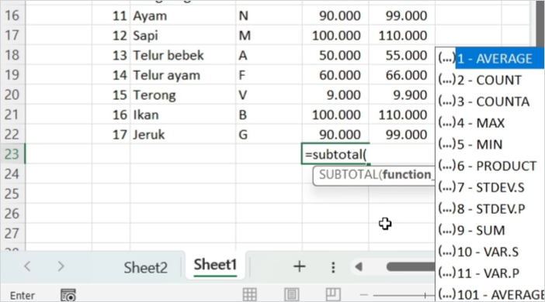545x302 pixels.
Task: Select row 25 header
Action: pos(12,194)
